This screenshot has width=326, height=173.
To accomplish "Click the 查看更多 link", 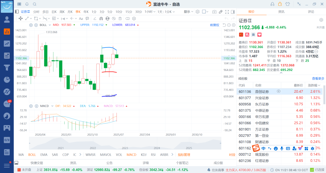I will [318, 78].
